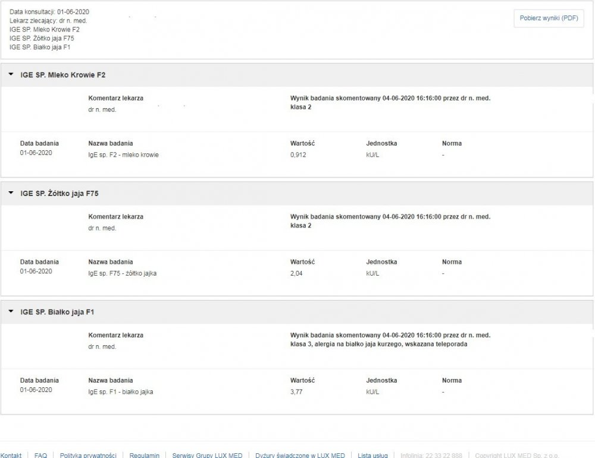Click the test name IgE sp. F1 - białko jajka

click(x=121, y=392)
